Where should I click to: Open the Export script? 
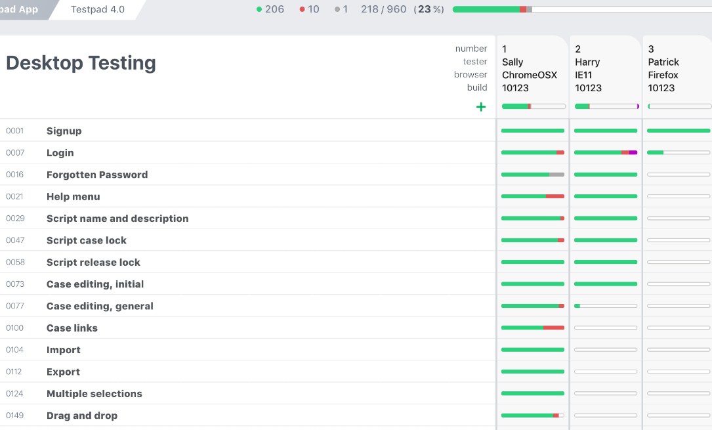[63, 372]
